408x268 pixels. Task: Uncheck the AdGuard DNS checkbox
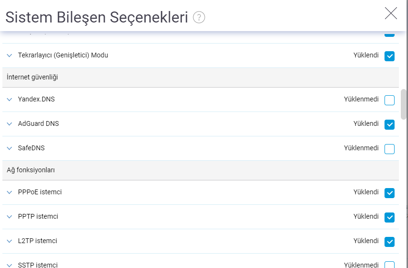tap(390, 124)
